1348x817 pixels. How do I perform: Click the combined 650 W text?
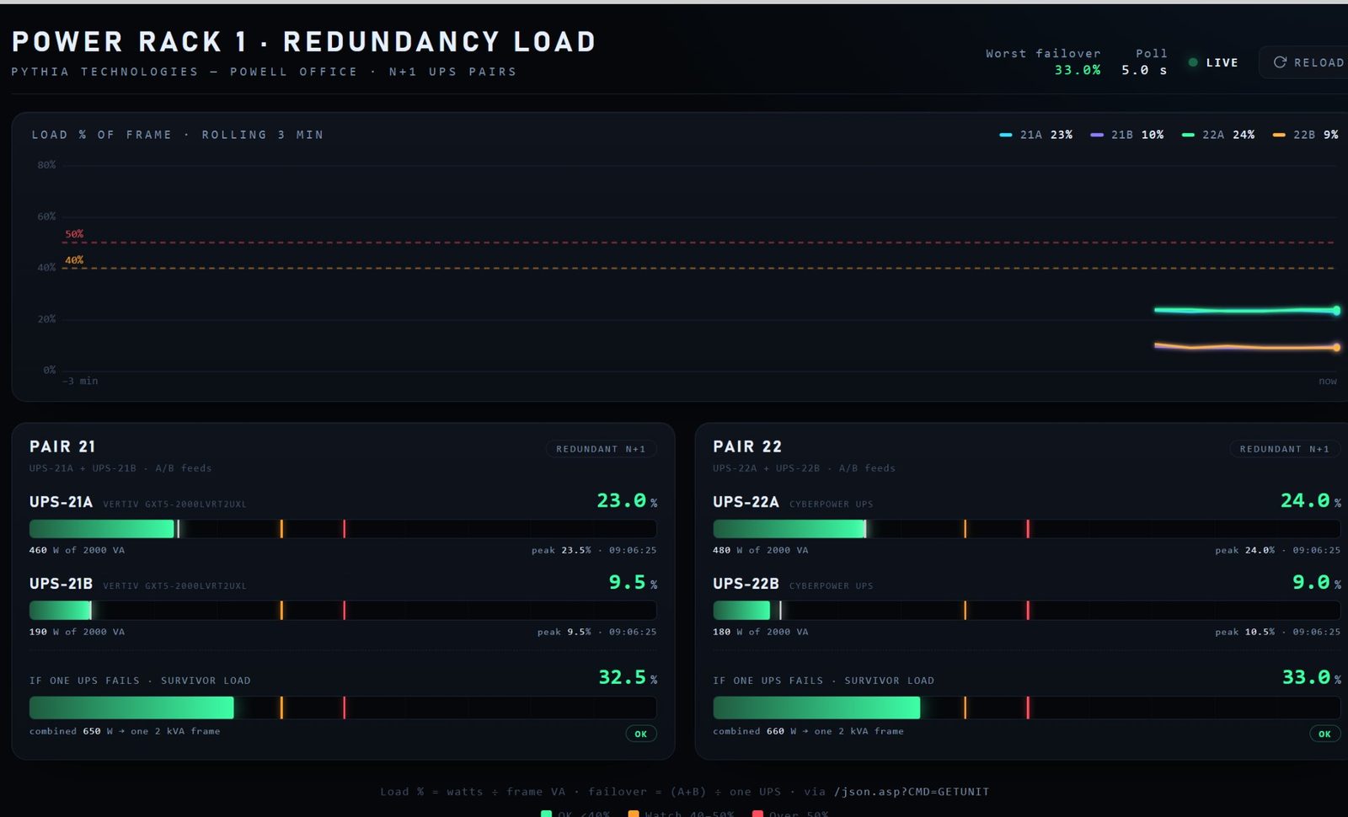click(125, 731)
